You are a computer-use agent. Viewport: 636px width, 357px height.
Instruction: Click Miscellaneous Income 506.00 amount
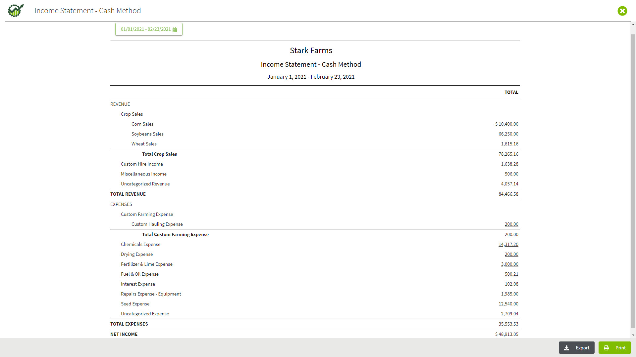tap(511, 174)
